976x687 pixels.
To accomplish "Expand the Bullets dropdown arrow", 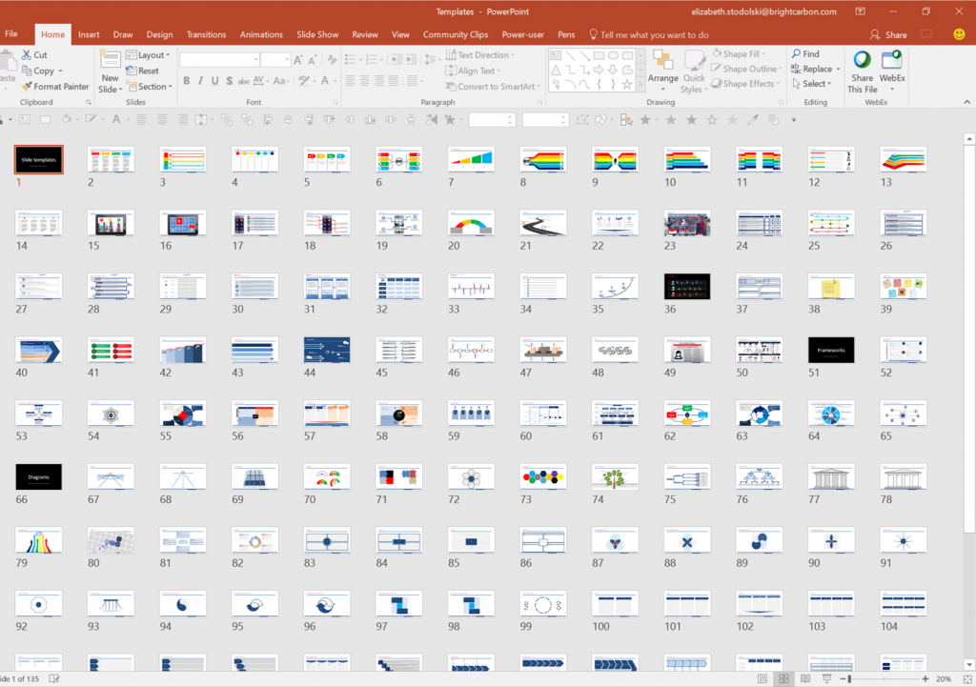I will click(360, 60).
